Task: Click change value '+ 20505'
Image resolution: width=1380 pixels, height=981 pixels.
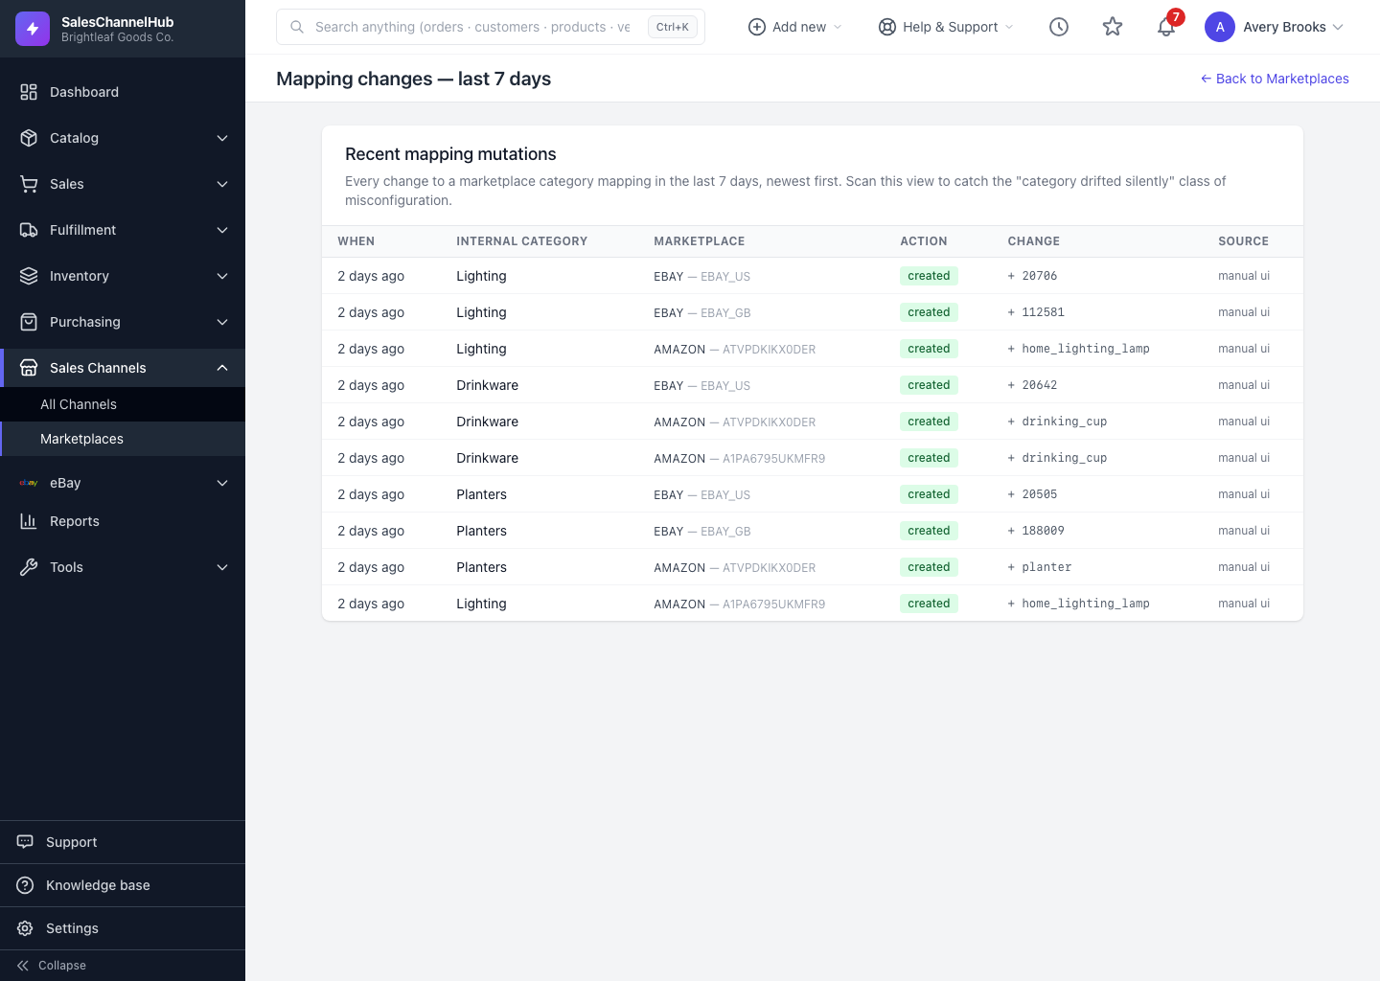Action: coord(1032,494)
